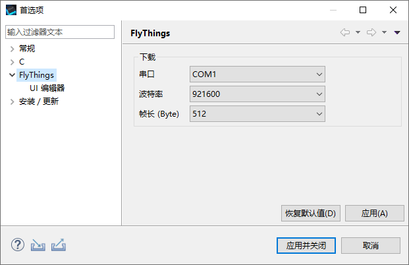The width and height of the screenshot is (409, 265).
Task: Click the forward navigation arrow icon
Action: point(371,32)
